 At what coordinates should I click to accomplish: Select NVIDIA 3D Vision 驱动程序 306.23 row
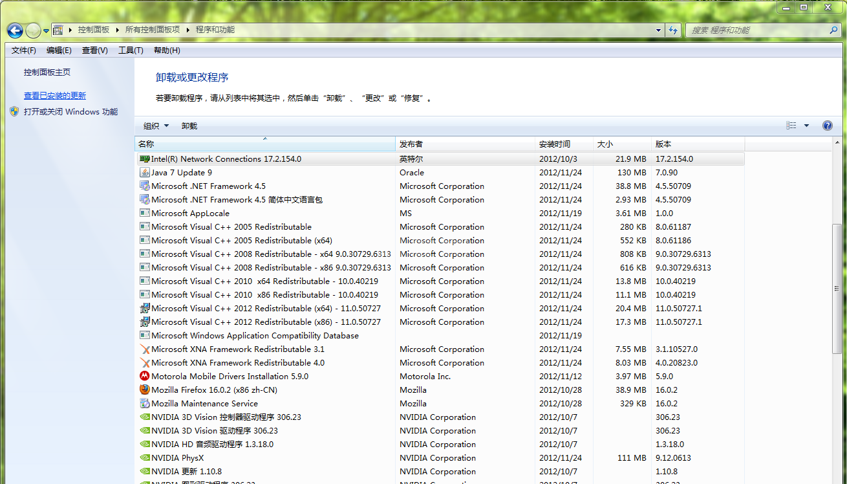pos(440,430)
